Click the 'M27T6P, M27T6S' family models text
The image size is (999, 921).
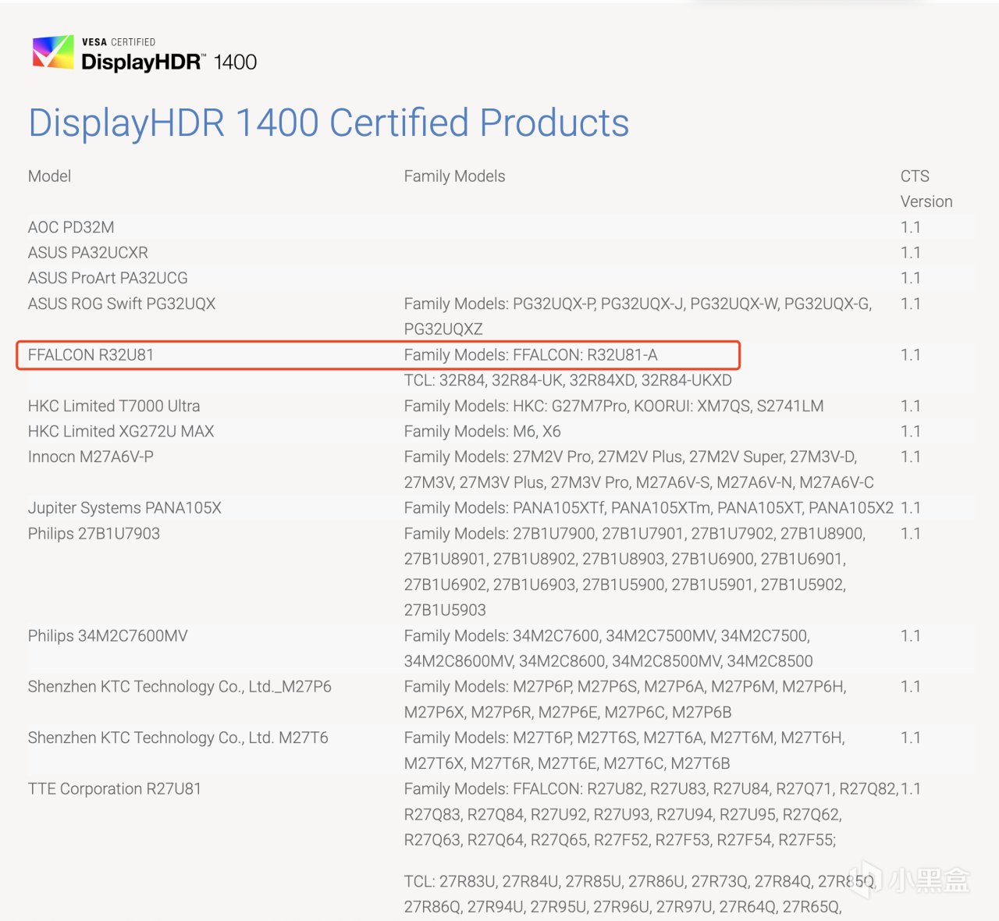point(624,750)
